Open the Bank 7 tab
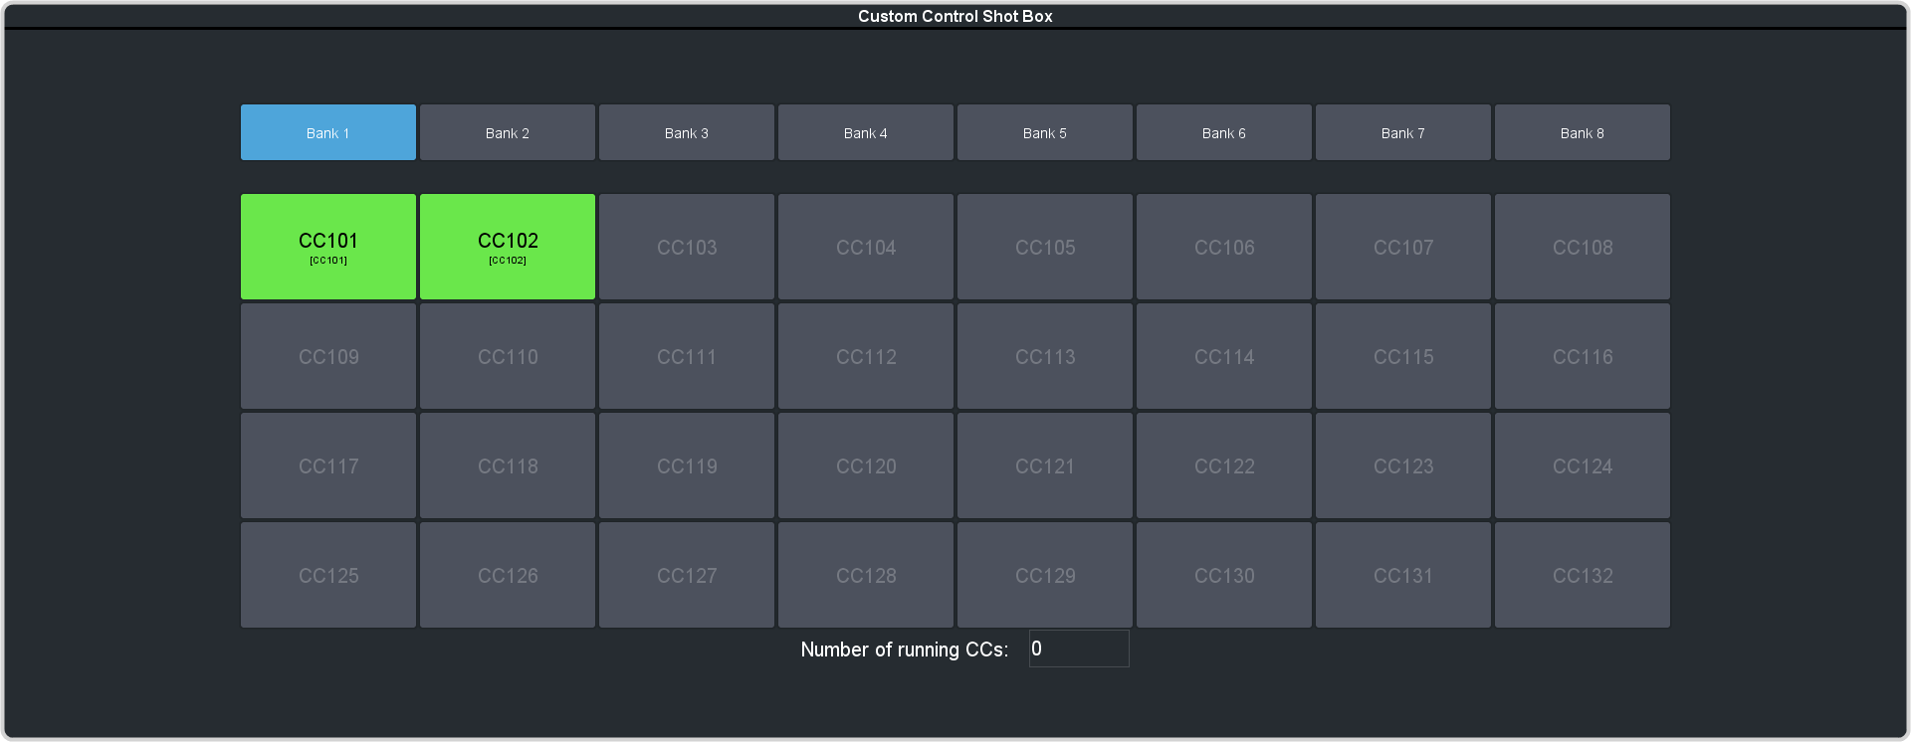Image resolution: width=1911 pixels, height=742 pixels. pos(1403,132)
